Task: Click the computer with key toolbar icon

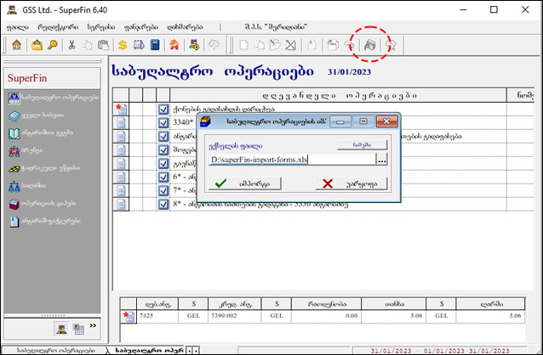Action: tap(194, 45)
